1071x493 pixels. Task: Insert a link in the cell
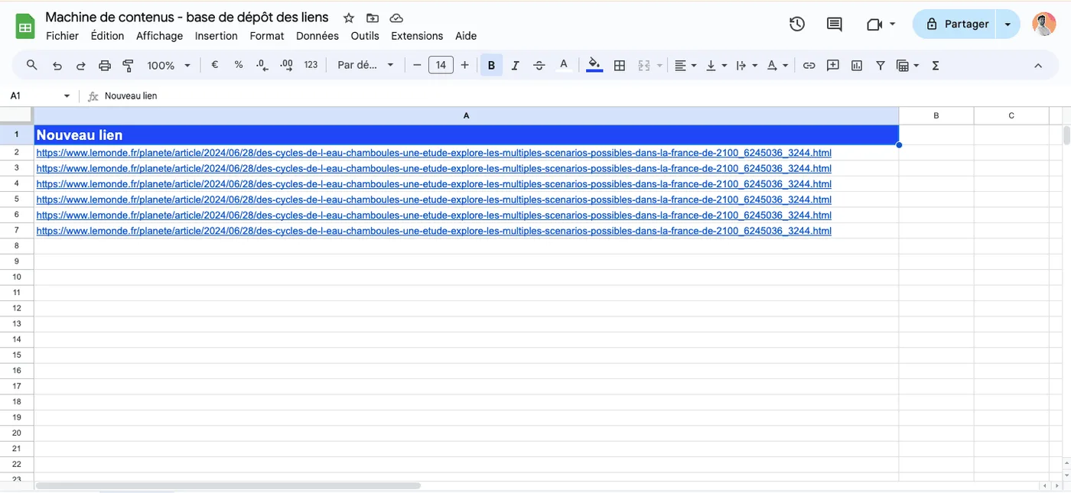(x=809, y=66)
